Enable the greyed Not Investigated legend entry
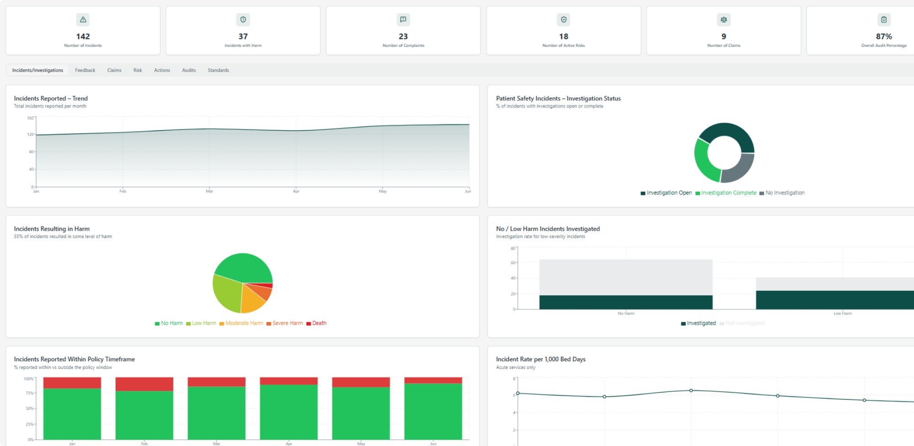The height and width of the screenshot is (446, 914). point(742,323)
